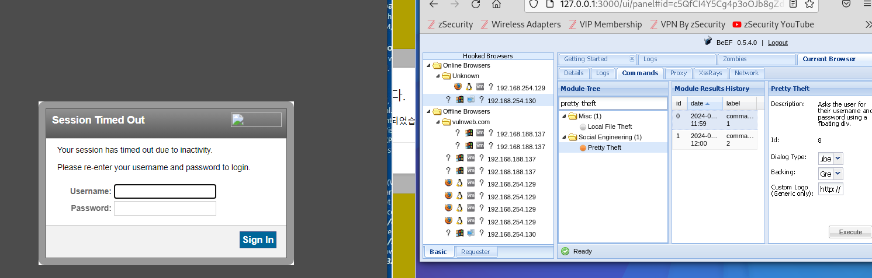Go back with the browser back arrow

433,4
